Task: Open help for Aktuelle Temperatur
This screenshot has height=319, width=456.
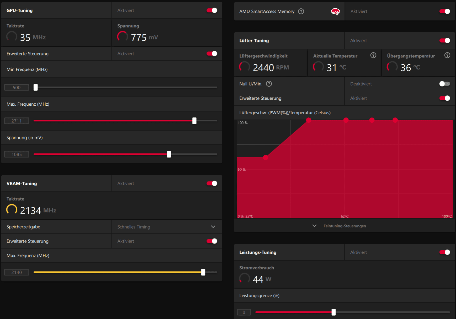Action: [373, 55]
